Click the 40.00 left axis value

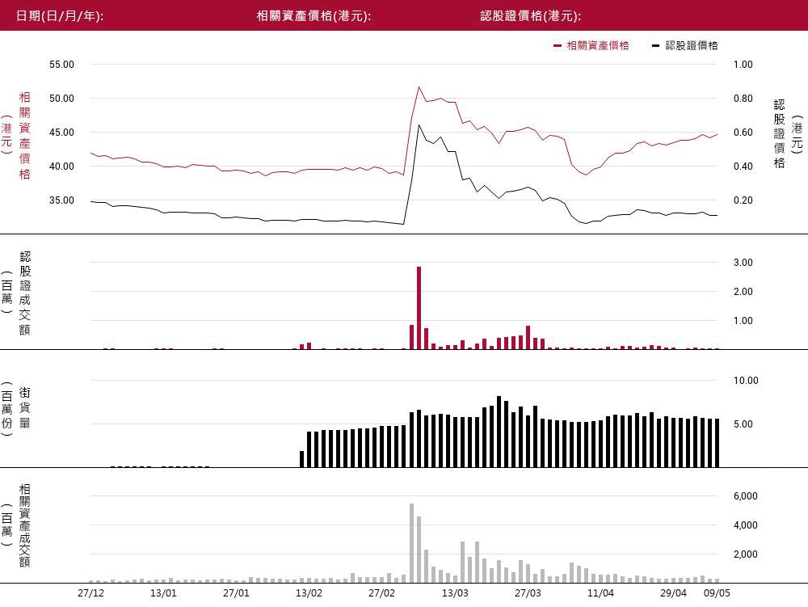(x=62, y=167)
